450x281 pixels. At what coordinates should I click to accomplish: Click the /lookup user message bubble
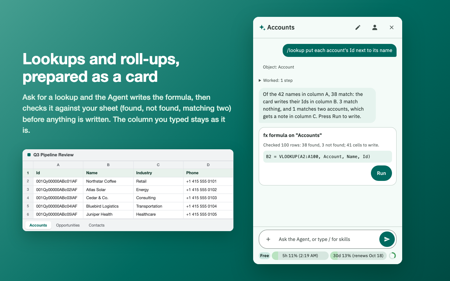pyautogui.click(x=340, y=50)
